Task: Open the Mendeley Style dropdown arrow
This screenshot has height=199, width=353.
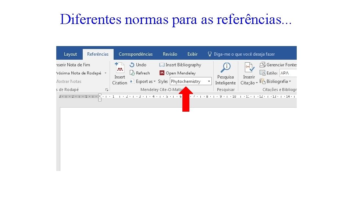Action: [209, 81]
